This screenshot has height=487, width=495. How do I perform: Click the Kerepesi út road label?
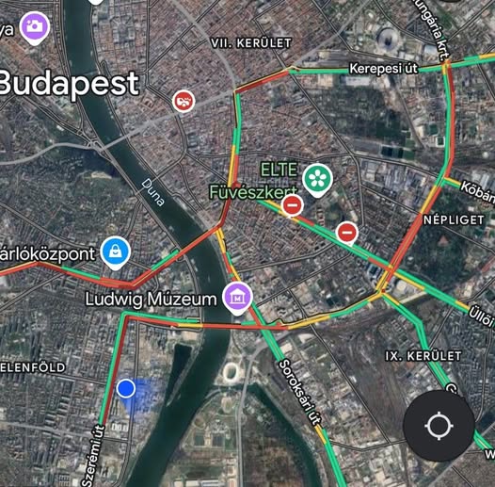pyautogui.click(x=384, y=69)
